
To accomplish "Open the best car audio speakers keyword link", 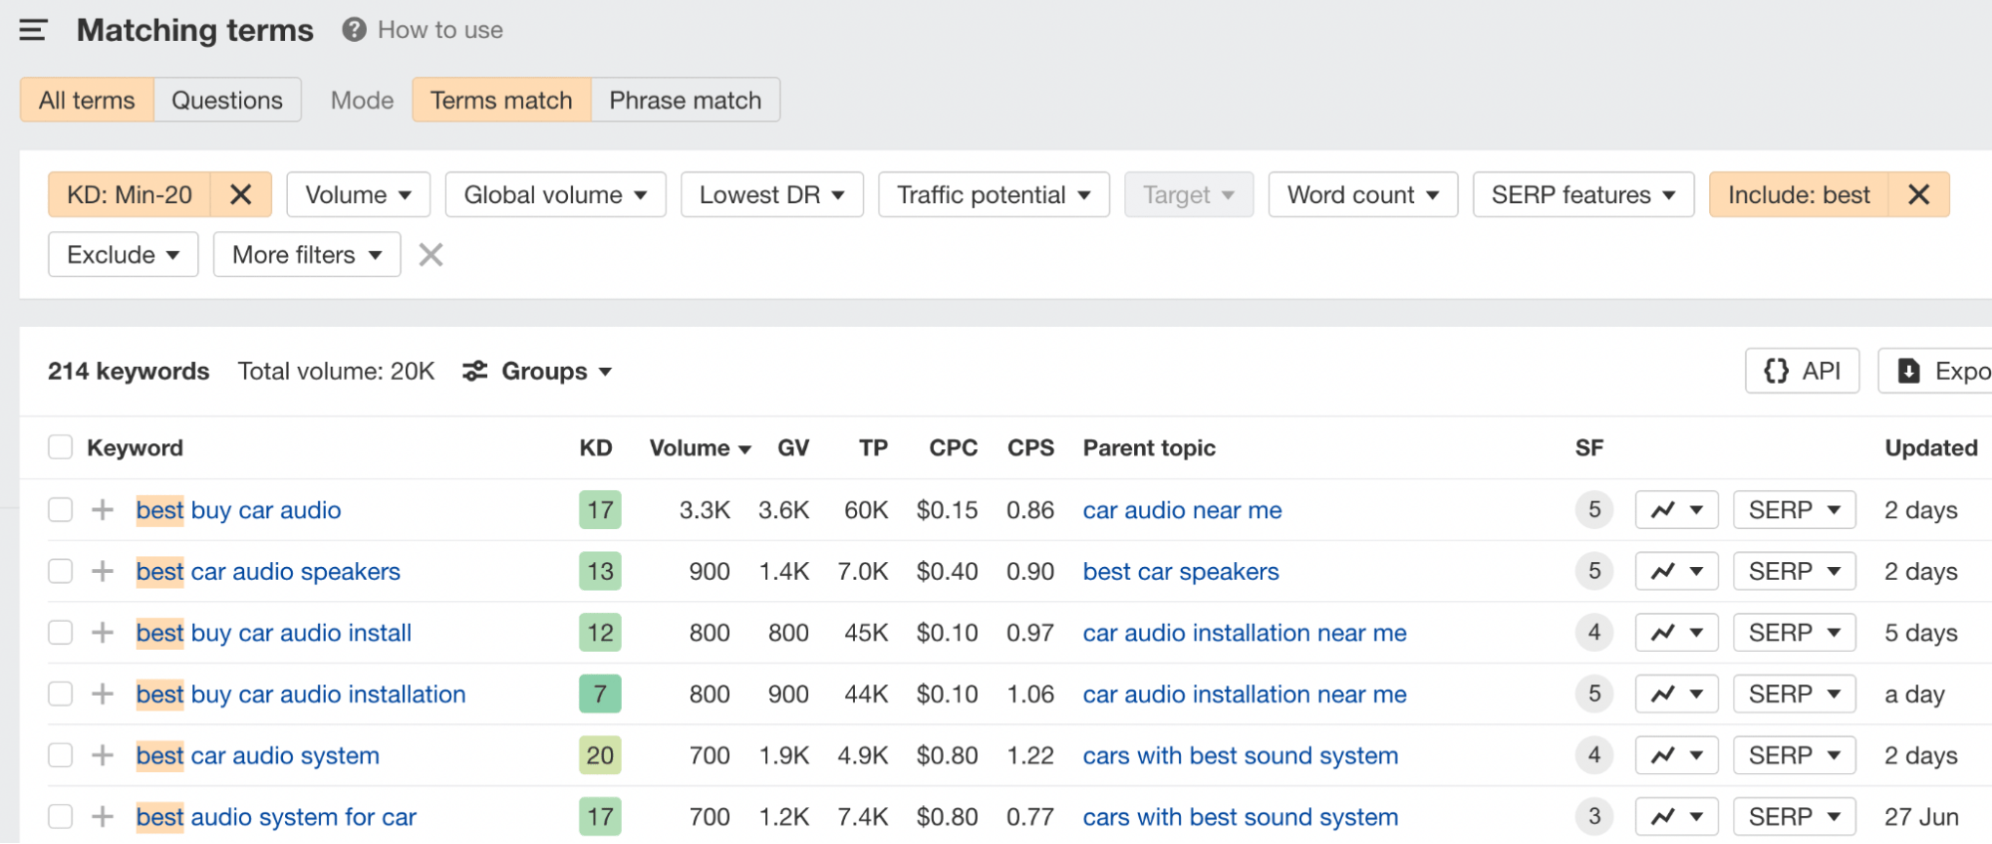I will [x=268, y=571].
